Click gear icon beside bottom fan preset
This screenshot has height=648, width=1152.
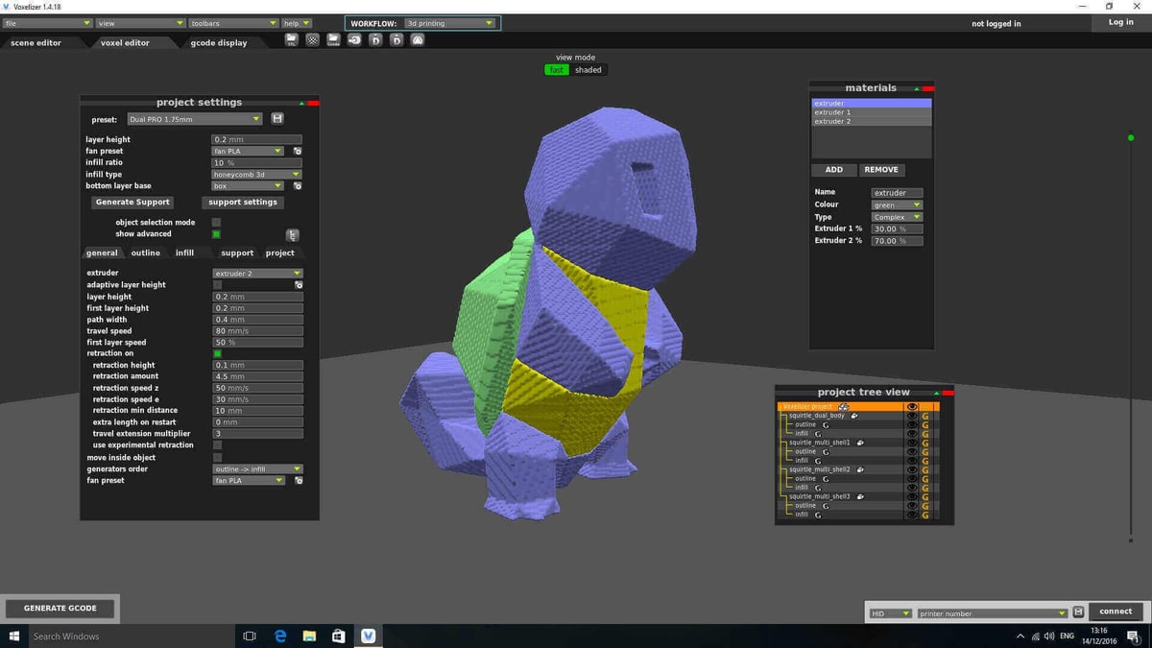(299, 481)
